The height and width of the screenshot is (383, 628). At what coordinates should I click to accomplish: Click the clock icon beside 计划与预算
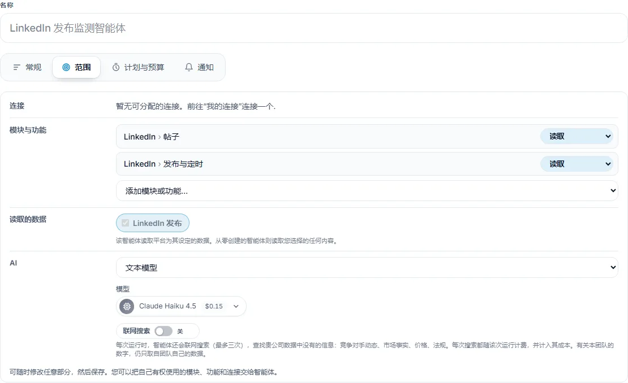pos(116,67)
